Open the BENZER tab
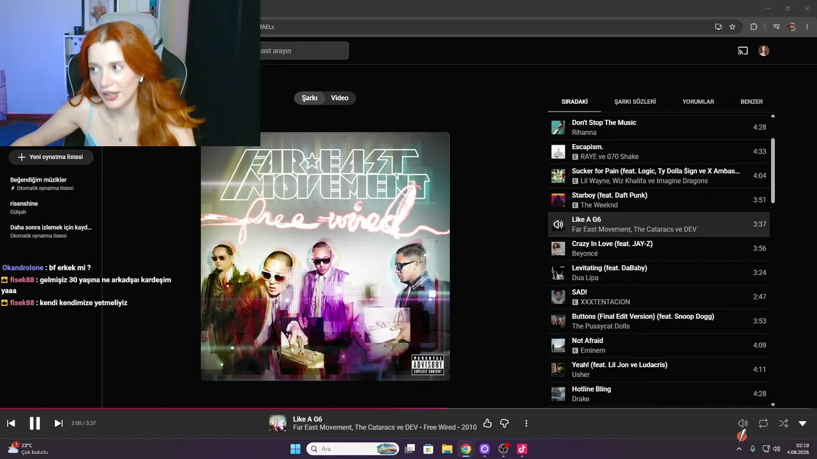The image size is (817, 459). 751,102
